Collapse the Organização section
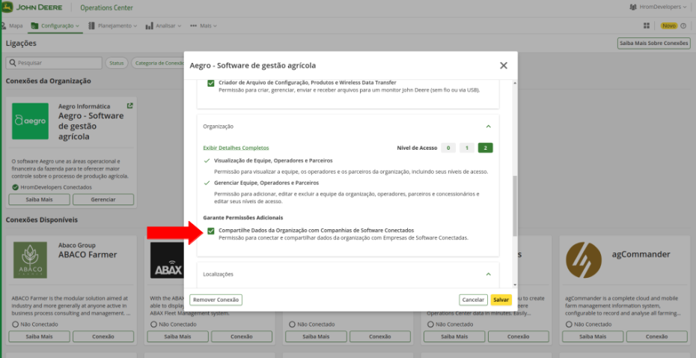 point(488,127)
